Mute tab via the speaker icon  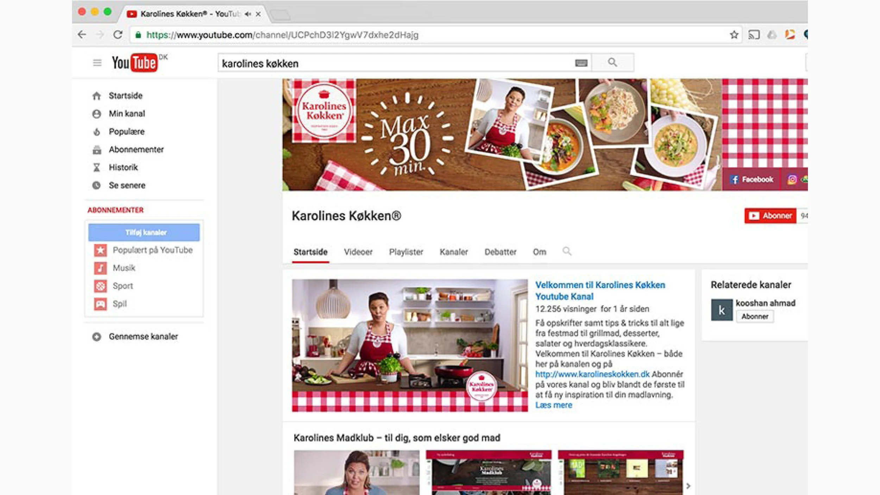pos(248,14)
